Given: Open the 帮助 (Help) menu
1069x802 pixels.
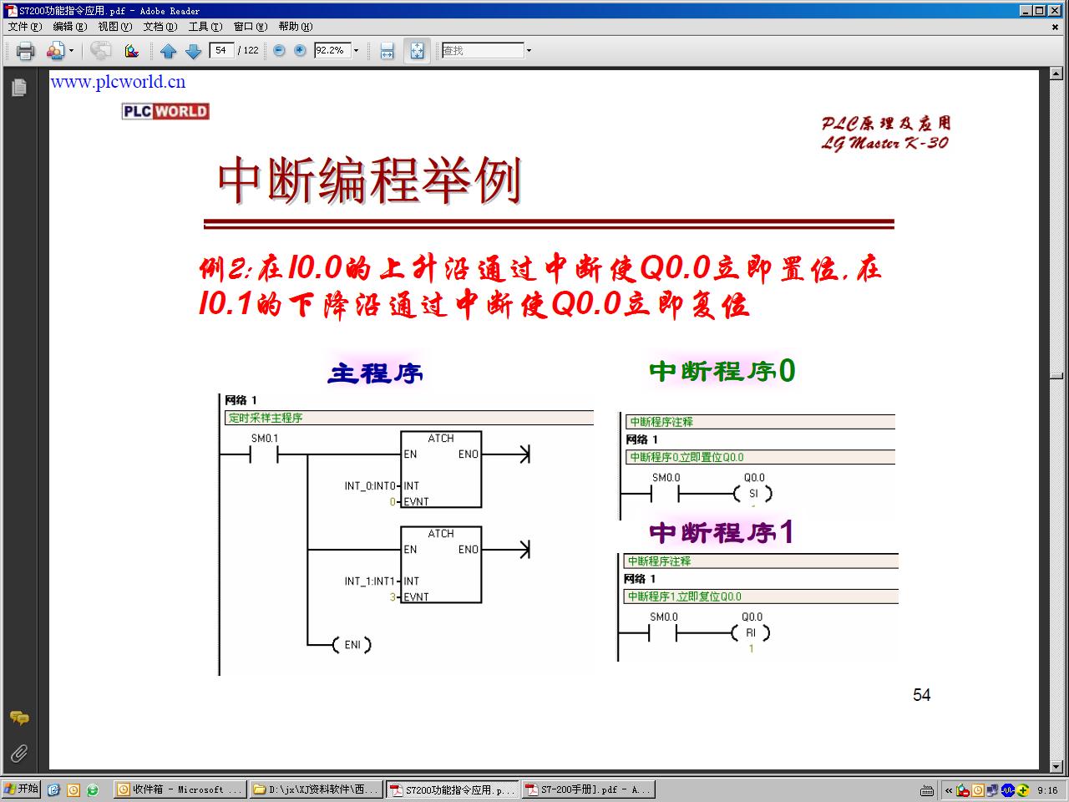Looking at the screenshot, I should (295, 27).
